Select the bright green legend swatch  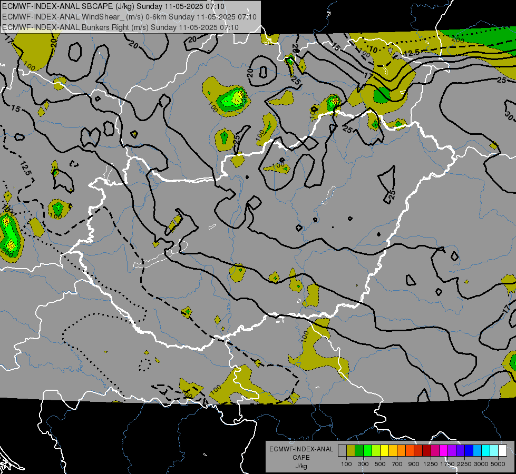(367, 450)
